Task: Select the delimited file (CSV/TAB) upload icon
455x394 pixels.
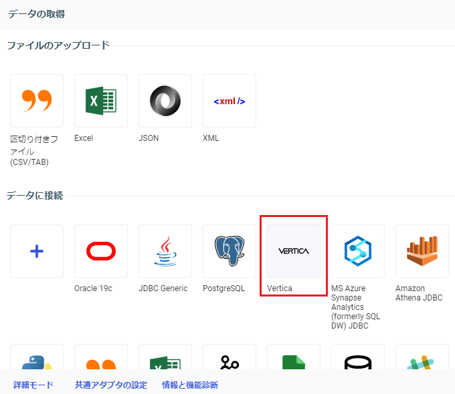Action: coord(37,101)
